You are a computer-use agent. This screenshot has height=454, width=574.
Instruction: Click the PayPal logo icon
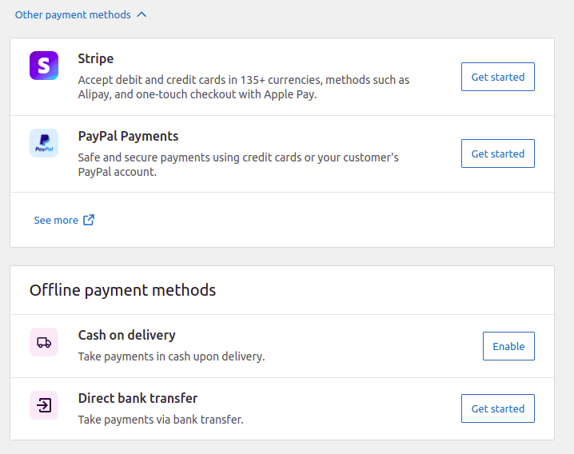pos(44,143)
